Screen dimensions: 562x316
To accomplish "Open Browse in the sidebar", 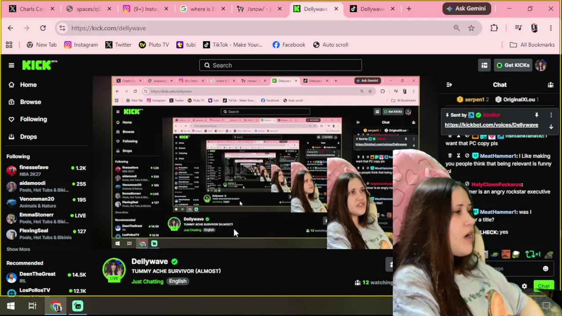I will pos(30,102).
